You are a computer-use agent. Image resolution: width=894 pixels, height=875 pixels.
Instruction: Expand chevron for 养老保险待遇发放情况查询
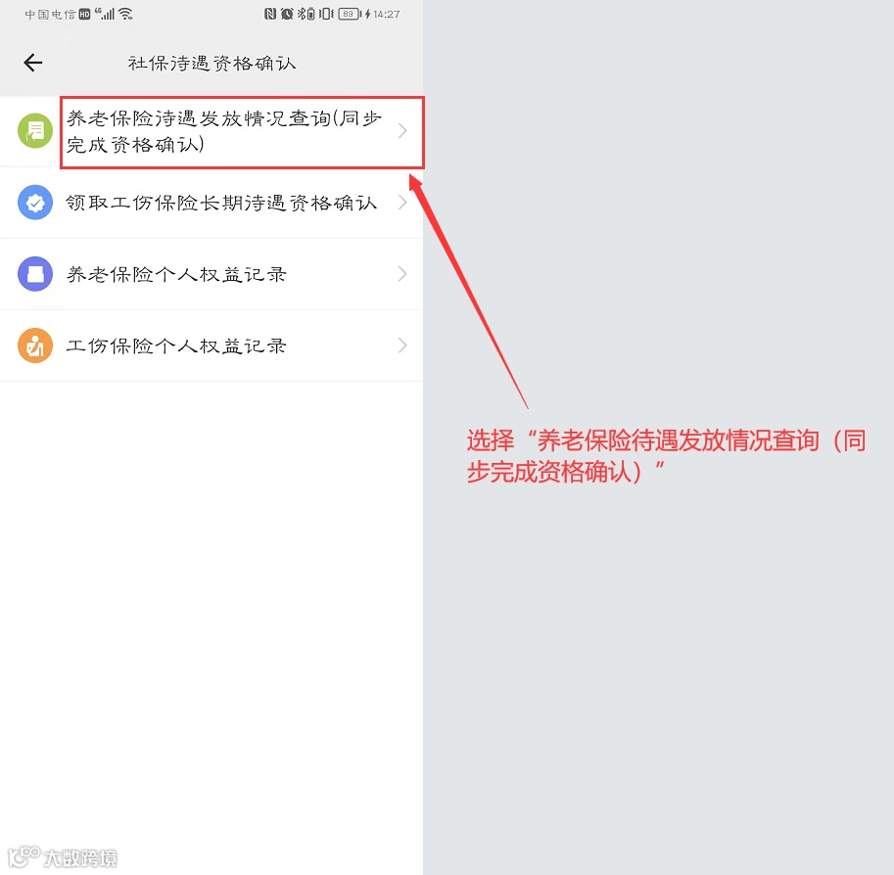(402, 130)
